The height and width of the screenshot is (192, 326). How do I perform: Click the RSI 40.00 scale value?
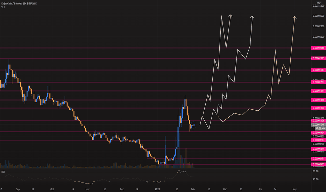tap(316, 179)
